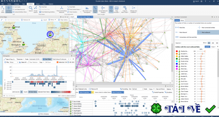Set Show count to 500
Viewport: 219px width, 117px height.
pos(217,43)
